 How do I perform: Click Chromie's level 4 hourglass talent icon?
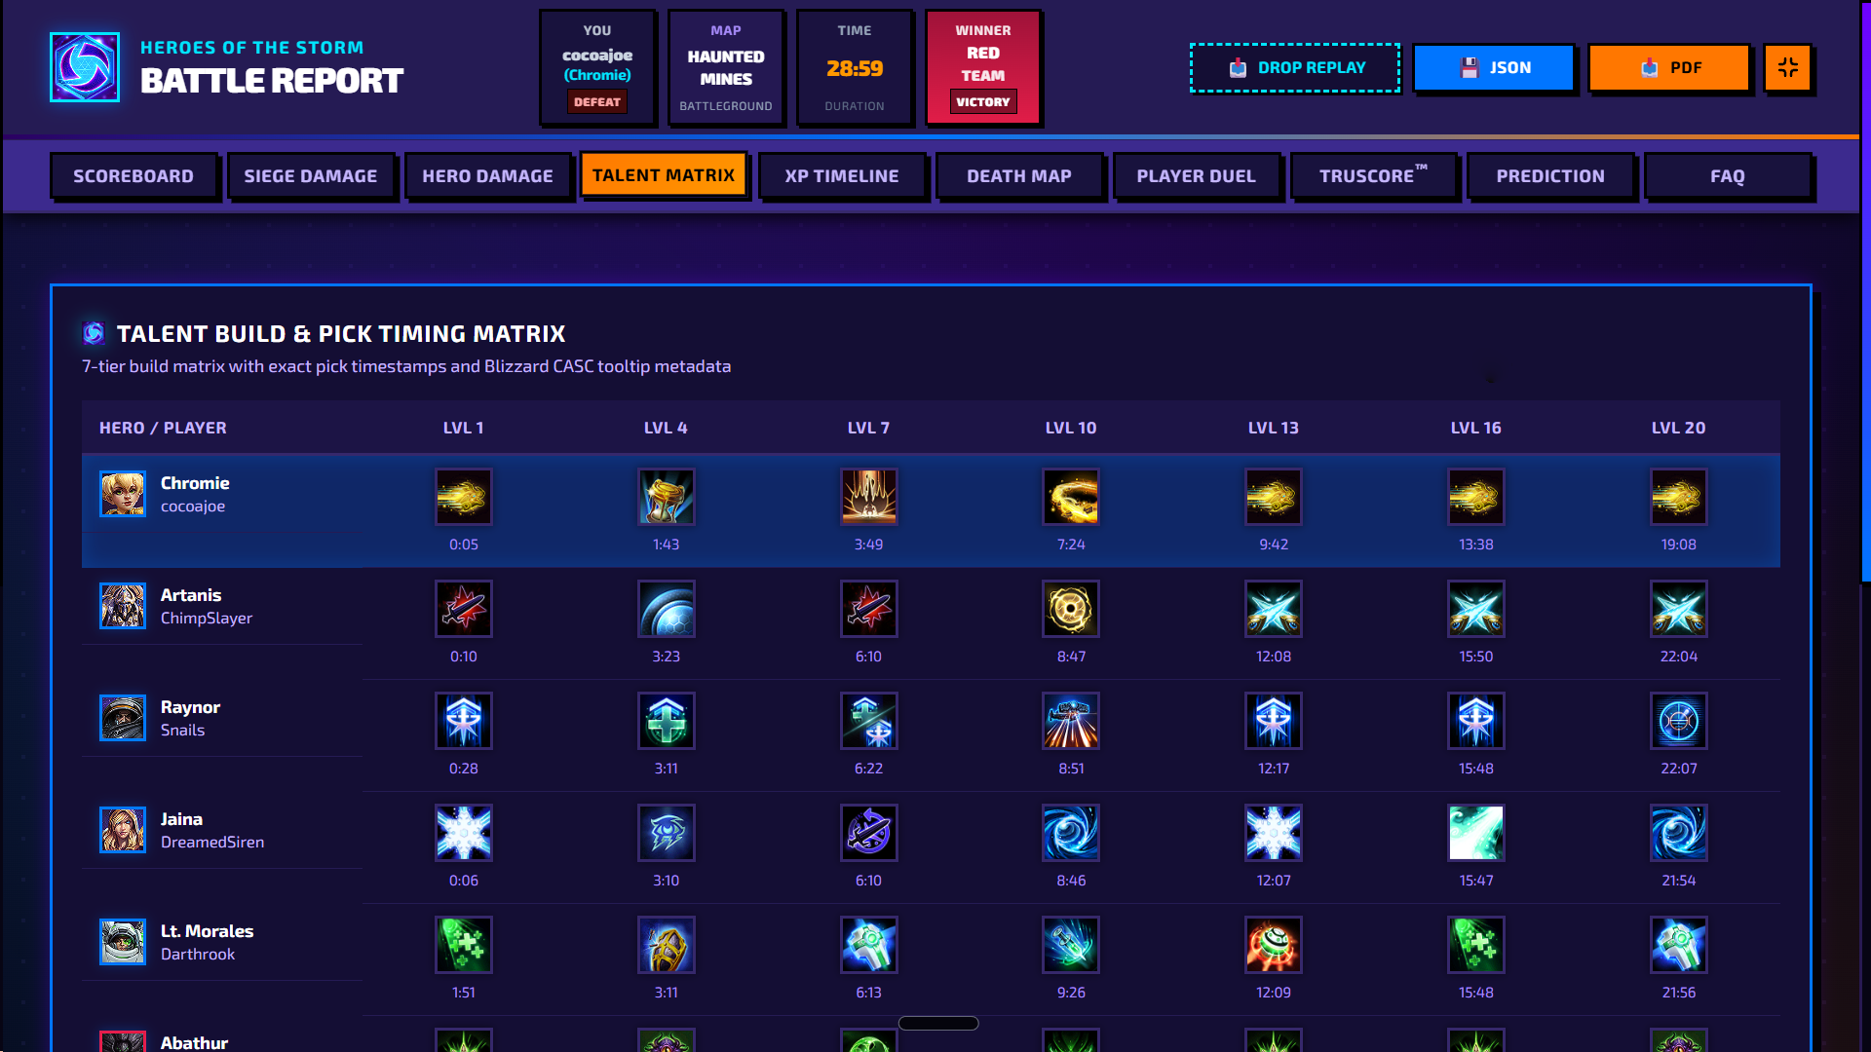click(x=666, y=497)
